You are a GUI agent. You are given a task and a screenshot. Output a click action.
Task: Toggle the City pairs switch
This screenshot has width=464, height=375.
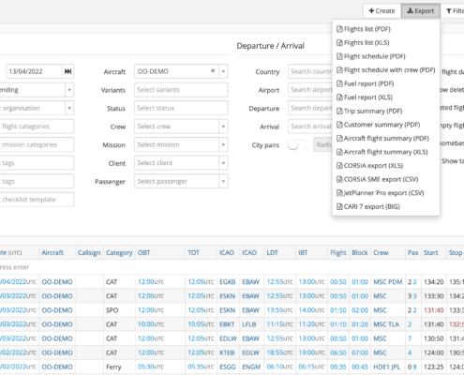point(297,144)
